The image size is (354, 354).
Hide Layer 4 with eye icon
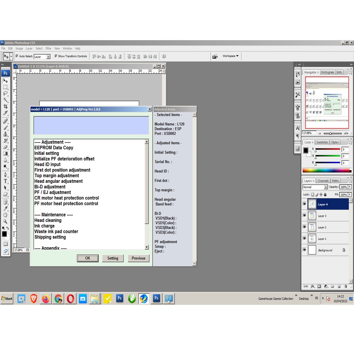(x=304, y=204)
